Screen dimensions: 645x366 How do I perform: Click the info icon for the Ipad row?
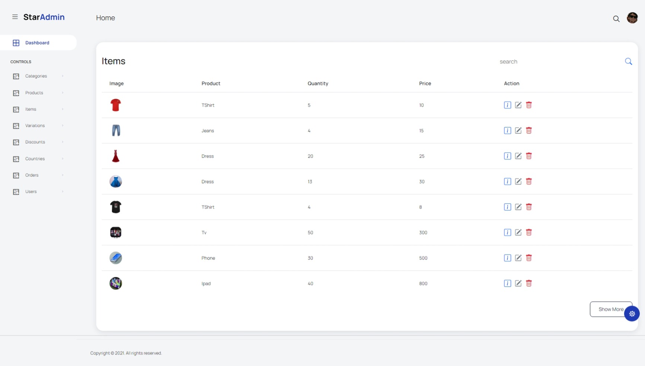tap(507, 283)
